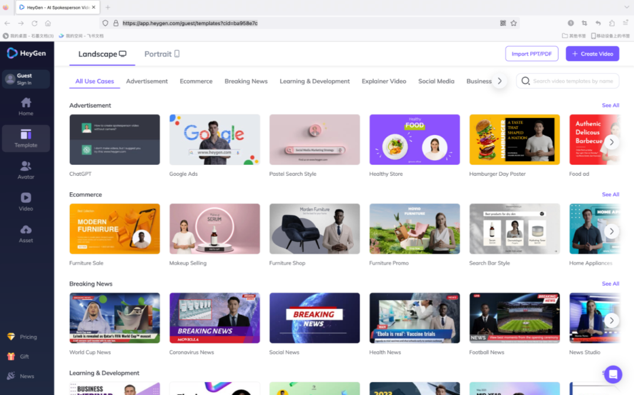Viewport: 634px width, 395px height.
Task: Open the Coronavirus News template
Action: 215,318
